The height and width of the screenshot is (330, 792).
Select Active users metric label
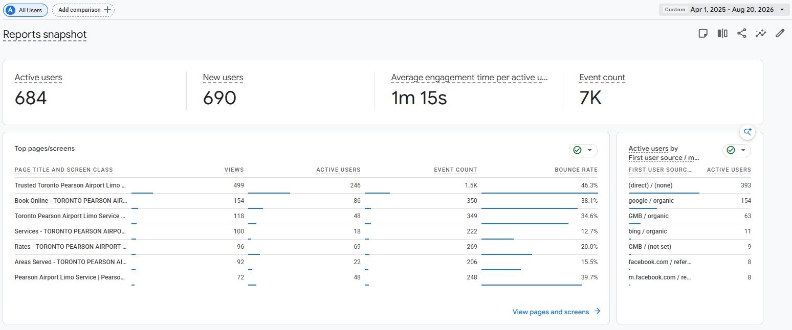[38, 78]
